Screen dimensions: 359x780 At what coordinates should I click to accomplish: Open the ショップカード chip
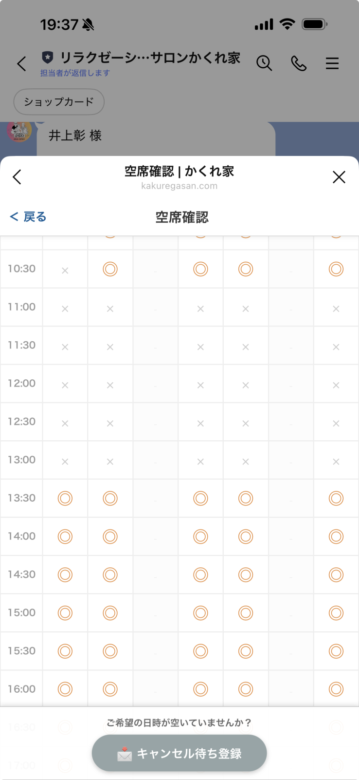point(59,102)
